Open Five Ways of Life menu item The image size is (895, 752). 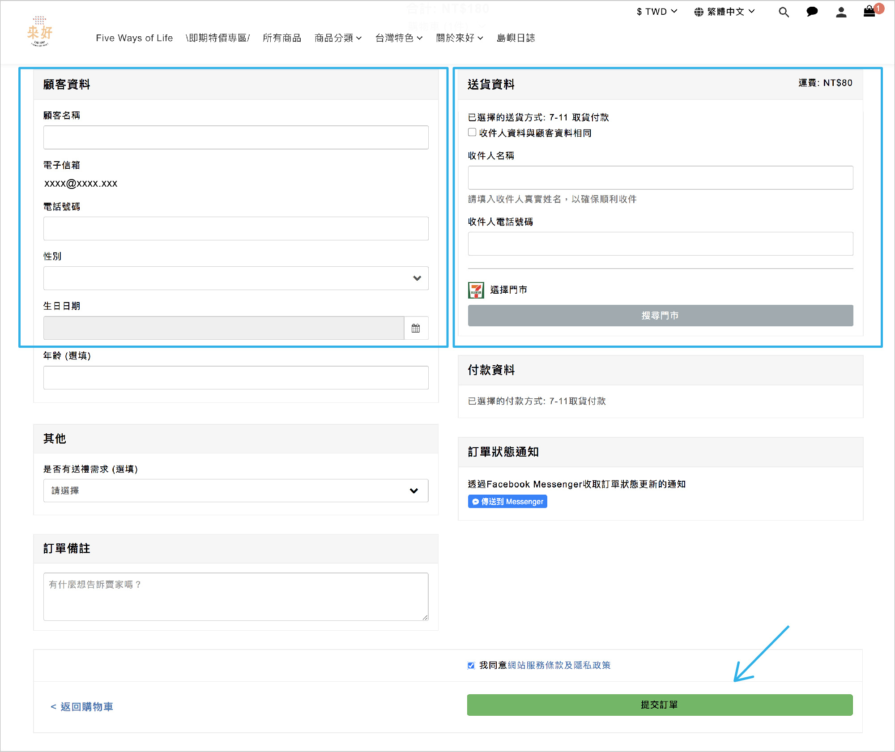[134, 38]
